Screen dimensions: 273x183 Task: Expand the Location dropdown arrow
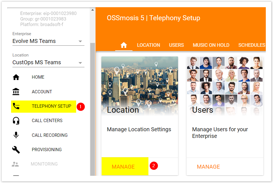(80, 63)
